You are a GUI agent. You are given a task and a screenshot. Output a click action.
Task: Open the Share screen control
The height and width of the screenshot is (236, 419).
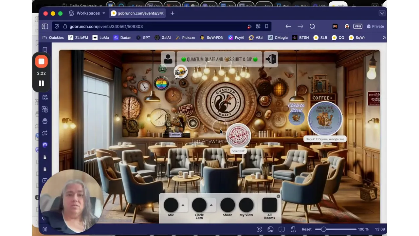(x=228, y=206)
